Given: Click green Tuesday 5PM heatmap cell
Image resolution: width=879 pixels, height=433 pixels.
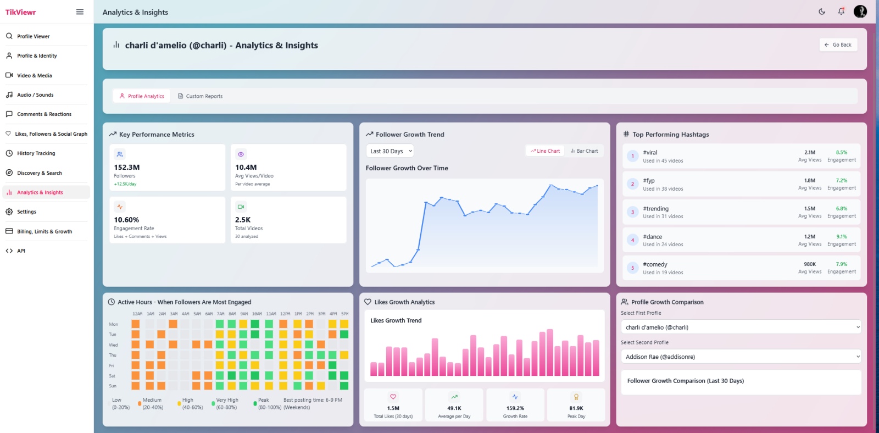Looking at the screenshot, I should click(x=344, y=335).
